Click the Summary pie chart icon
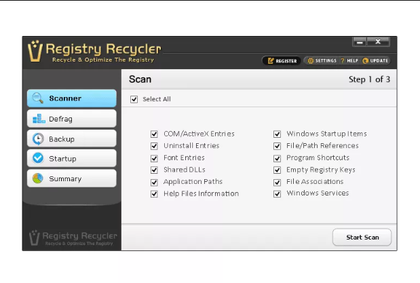This screenshot has height=283, width=420. tap(37, 179)
